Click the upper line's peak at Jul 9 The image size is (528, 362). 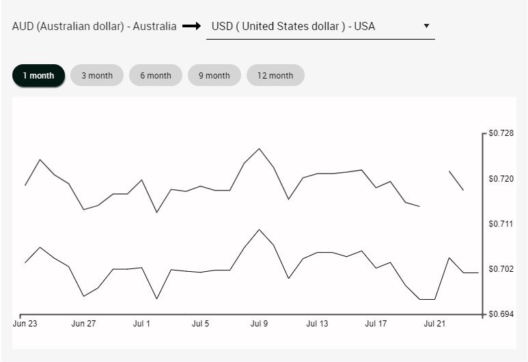[x=259, y=149]
